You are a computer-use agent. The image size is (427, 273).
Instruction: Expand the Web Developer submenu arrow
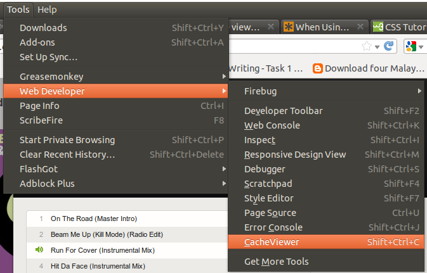(x=224, y=91)
